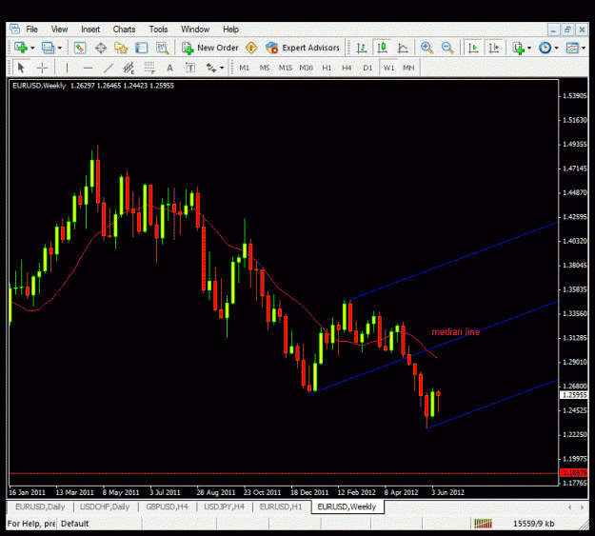This screenshot has width=595, height=536.
Task: Expand the Profiles dropdown arrow
Action: pos(60,49)
